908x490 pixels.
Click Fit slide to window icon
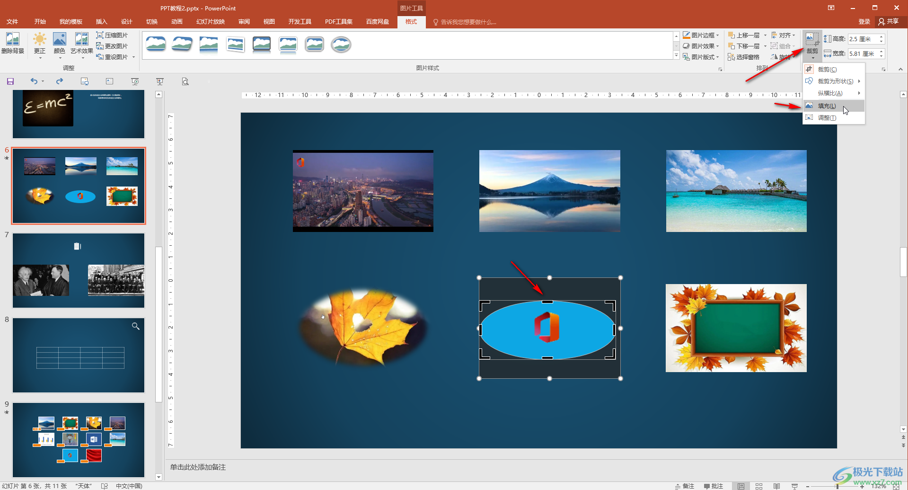coord(896,486)
